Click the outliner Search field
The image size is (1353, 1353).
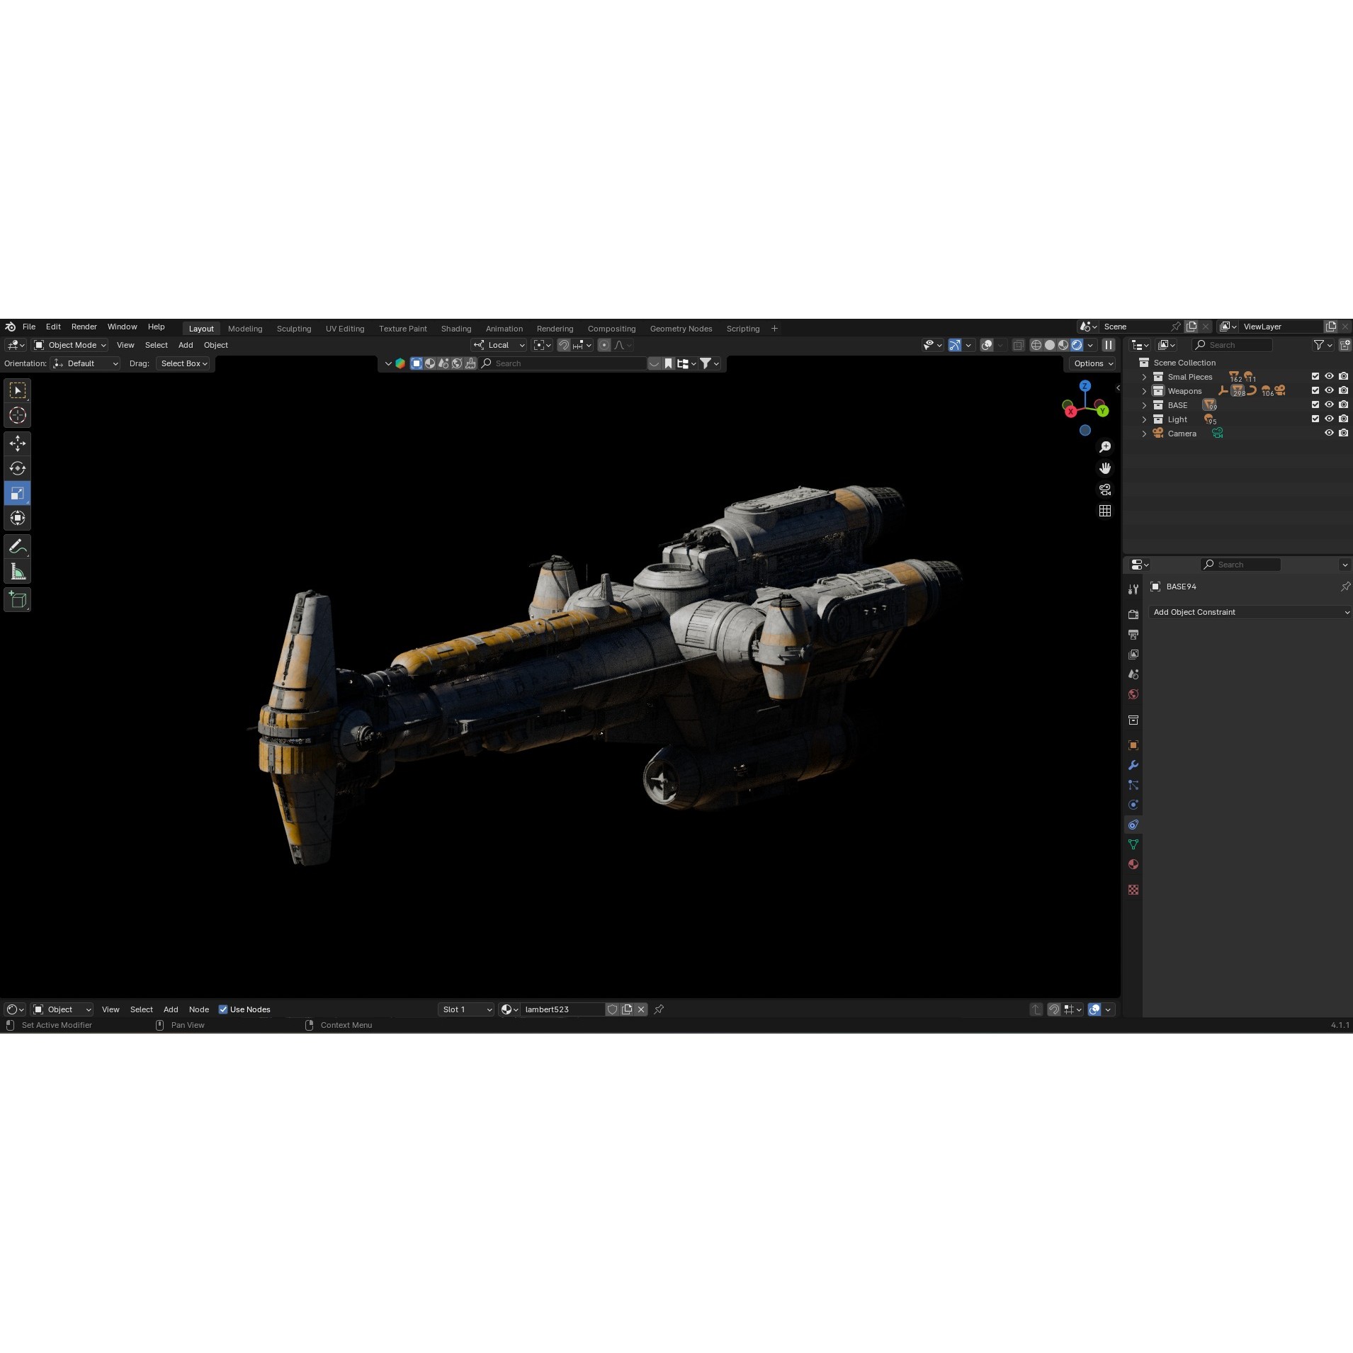point(1232,345)
